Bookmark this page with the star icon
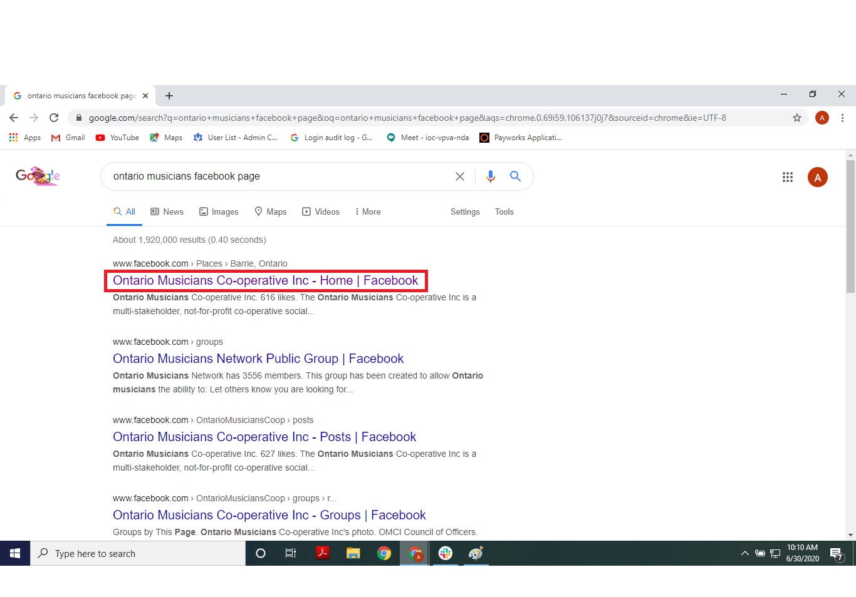 pos(797,118)
